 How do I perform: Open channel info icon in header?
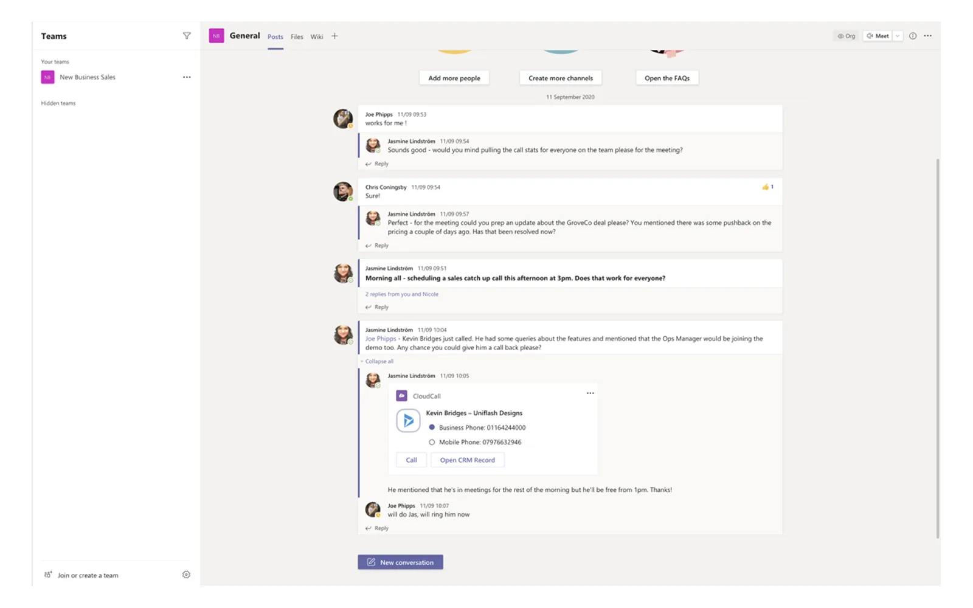coord(913,36)
